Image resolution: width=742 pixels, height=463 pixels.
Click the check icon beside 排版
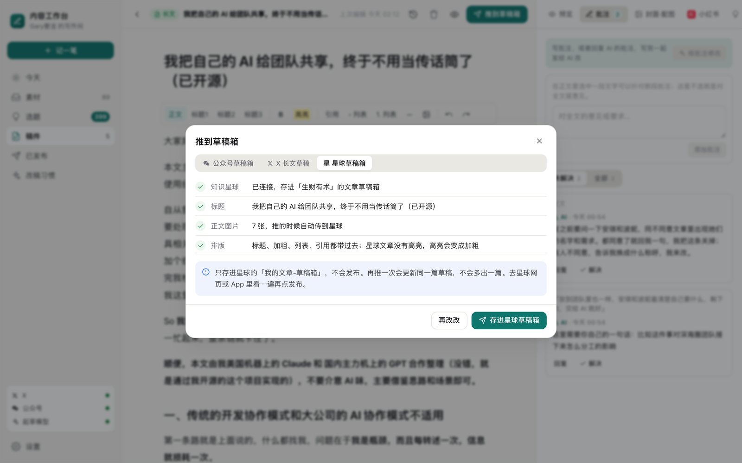click(201, 245)
